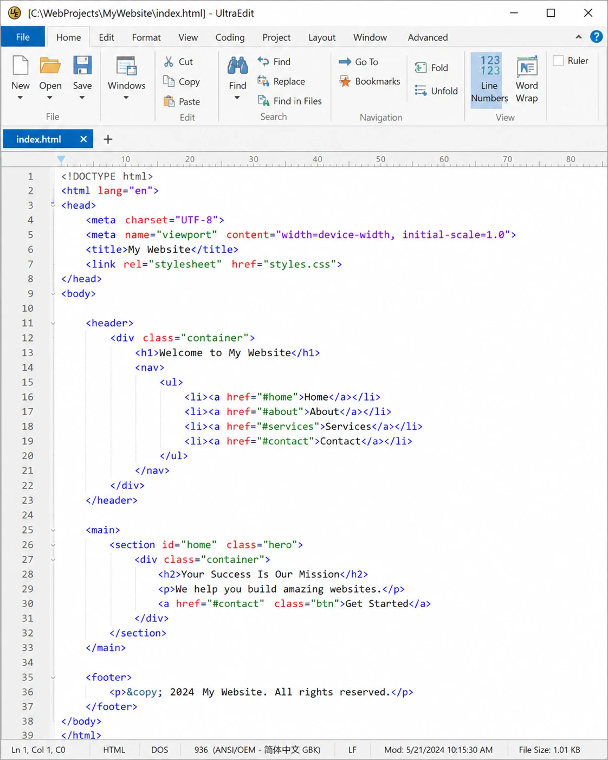Click the Fold icon

[421, 68]
